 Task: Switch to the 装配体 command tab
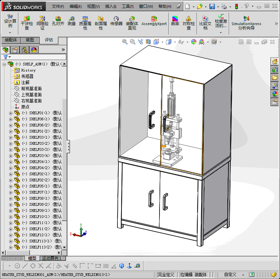point(11,40)
